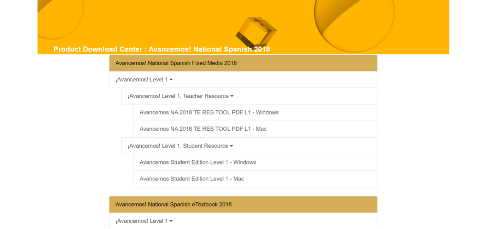Click the Teacher Resource row label

[x=178, y=96]
